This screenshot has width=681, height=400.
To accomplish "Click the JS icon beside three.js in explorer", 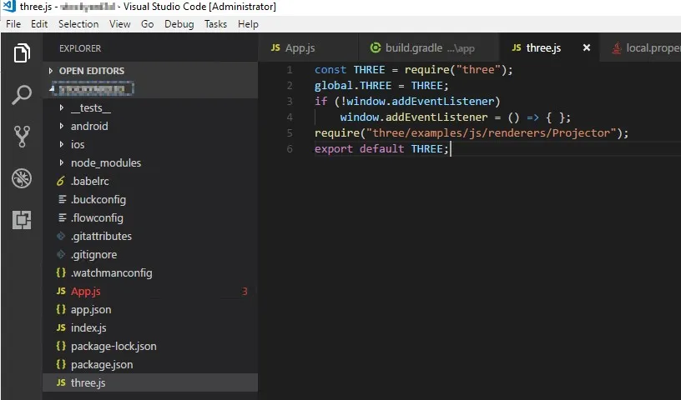I will pyautogui.click(x=61, y=382).
